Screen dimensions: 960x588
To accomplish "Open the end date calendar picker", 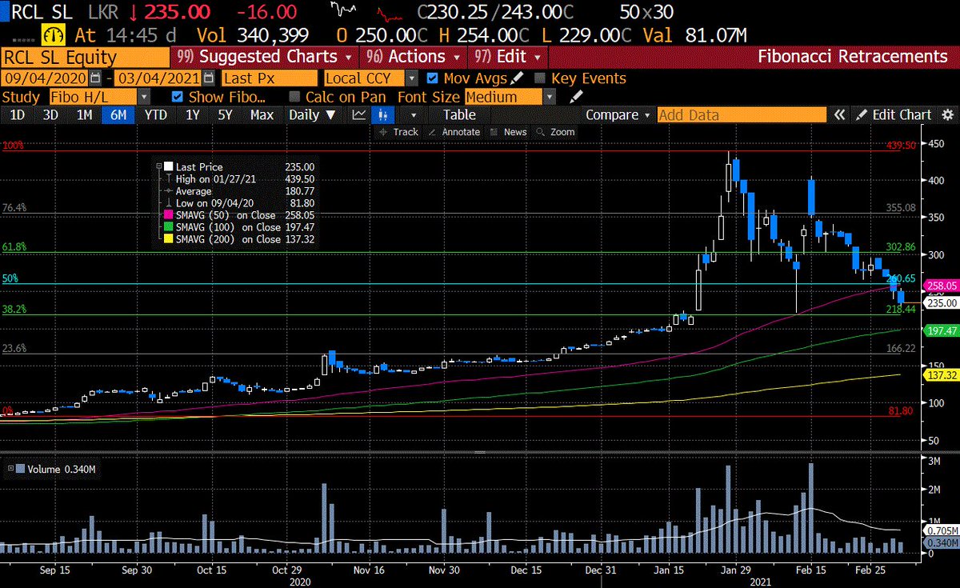I will point(209,78).
